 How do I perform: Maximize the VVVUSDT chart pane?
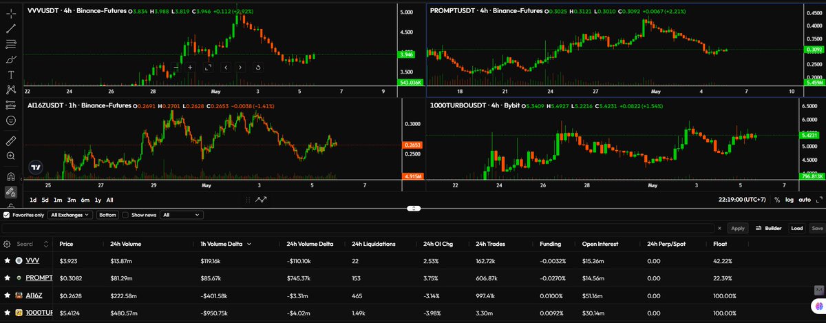tap(208, 67)
